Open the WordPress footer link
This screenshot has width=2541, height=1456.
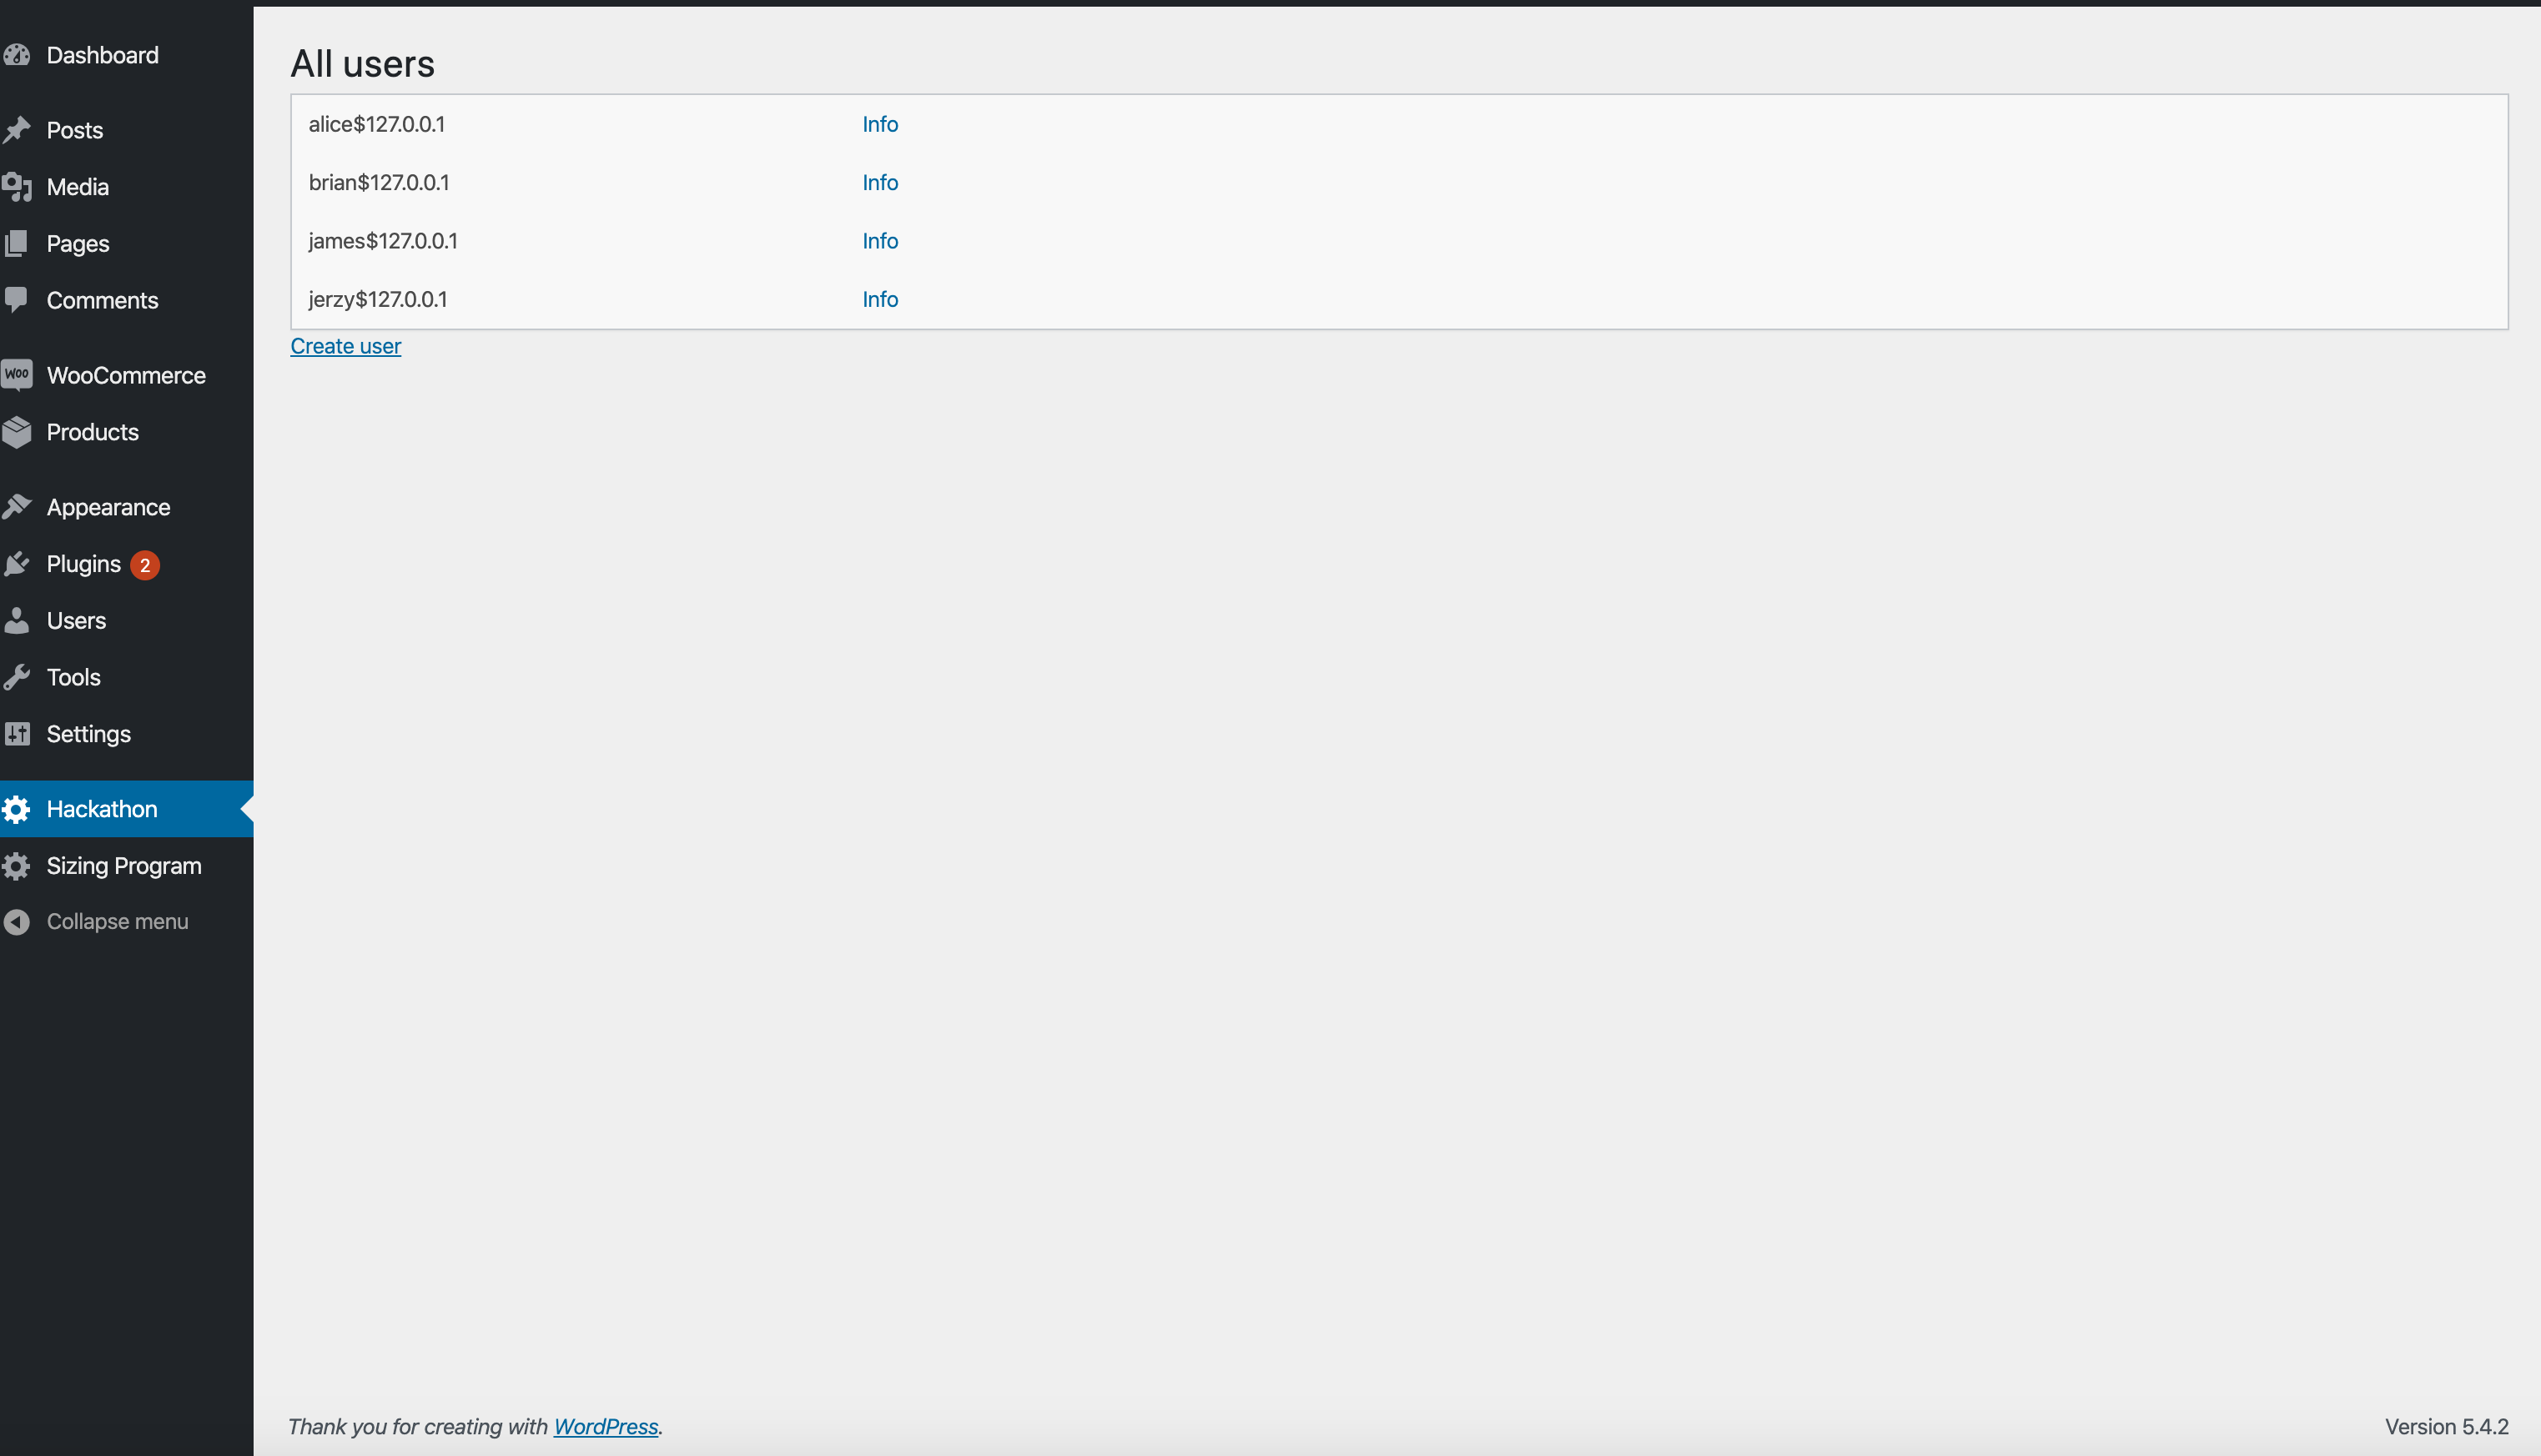click(x=606, y=1427)
